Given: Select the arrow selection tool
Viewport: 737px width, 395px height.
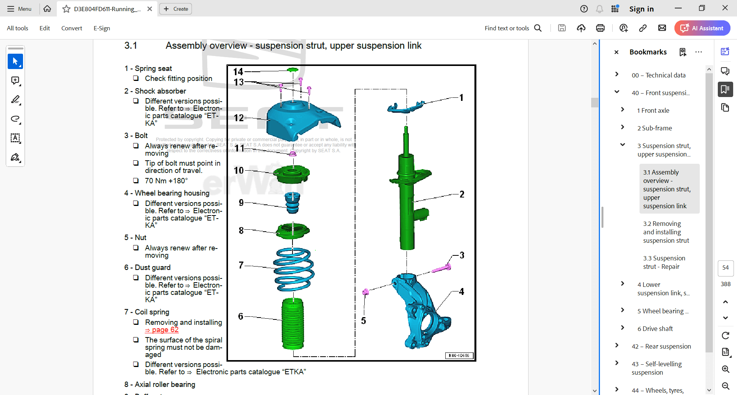Looking at the screenshot, I should [15, 61].
